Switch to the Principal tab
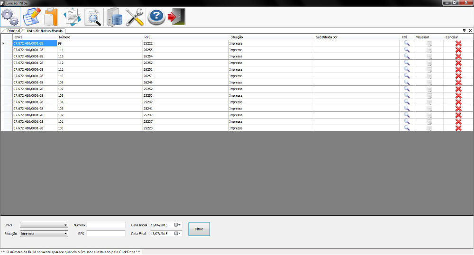This screenshot has width=474, height=255. point(14,31)
